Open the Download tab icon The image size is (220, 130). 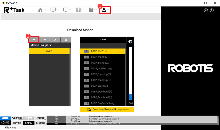[x=104, y=10]
